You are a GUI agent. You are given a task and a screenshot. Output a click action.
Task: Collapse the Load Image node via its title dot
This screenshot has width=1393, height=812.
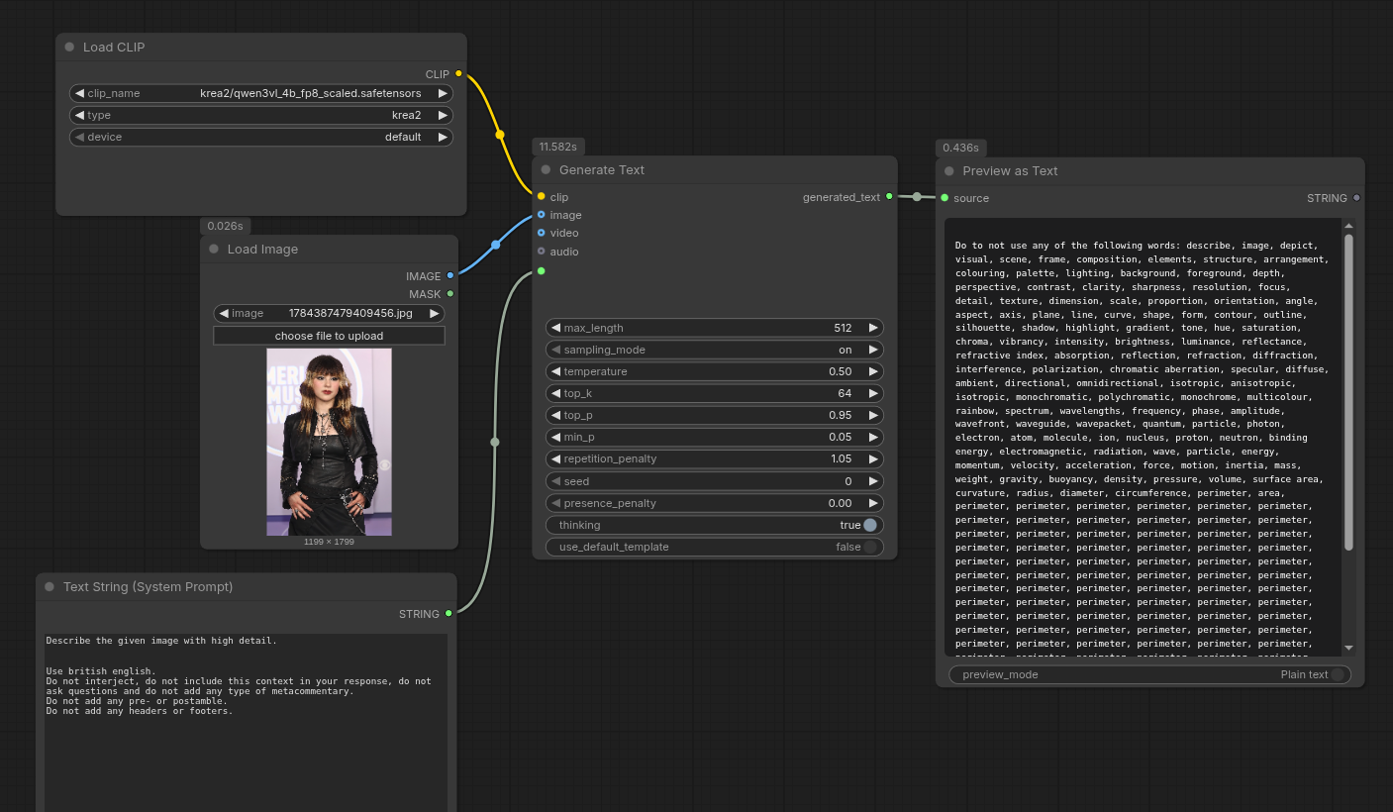pos(214,250)
